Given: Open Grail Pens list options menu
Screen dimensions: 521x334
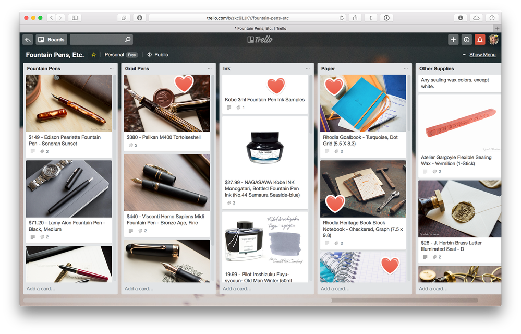Looking at the screenshot, I should click(210, 69).
